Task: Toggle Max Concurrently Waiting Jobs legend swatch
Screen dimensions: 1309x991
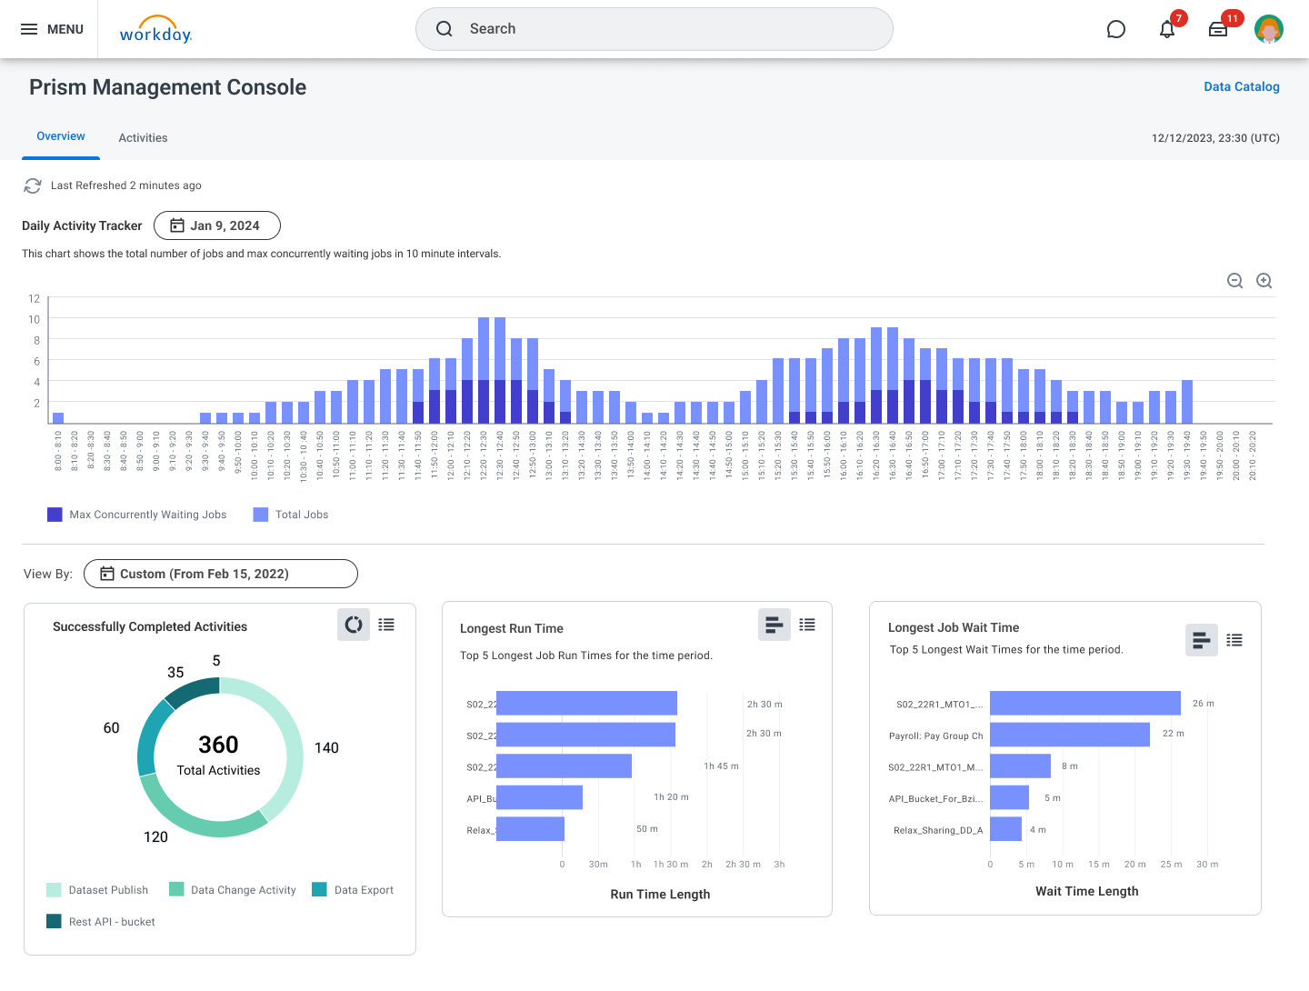Action: (55, 515)
